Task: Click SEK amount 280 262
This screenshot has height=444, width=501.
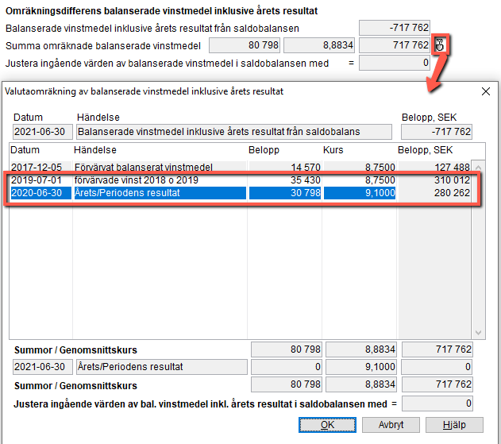Action: pyautogui.click(x=434, y=193)
